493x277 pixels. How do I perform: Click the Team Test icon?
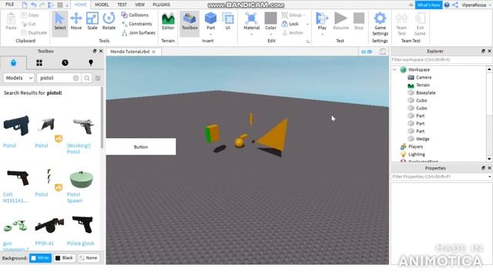401,24
